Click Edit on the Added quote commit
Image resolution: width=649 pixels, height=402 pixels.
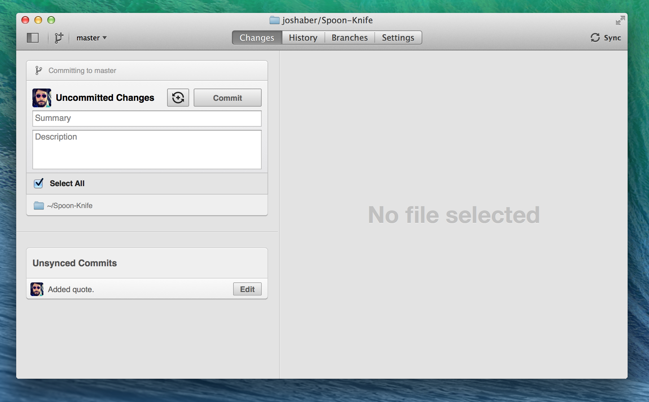[247, 289]
